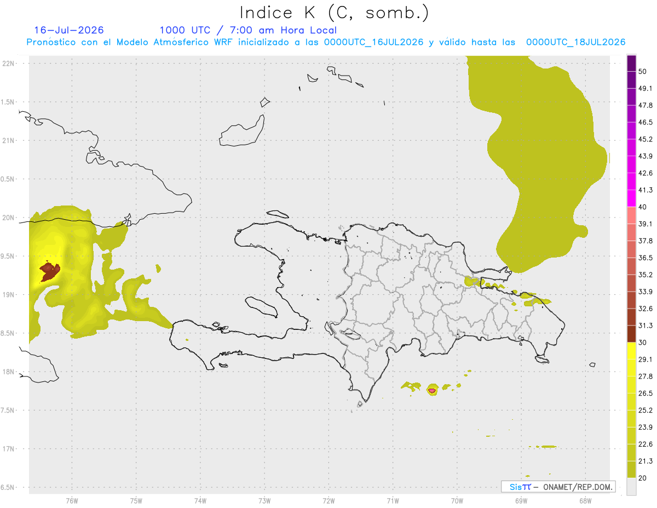
Task: Click the salmon 39.1–40 colorbar segment
Action: click(631, 215)
